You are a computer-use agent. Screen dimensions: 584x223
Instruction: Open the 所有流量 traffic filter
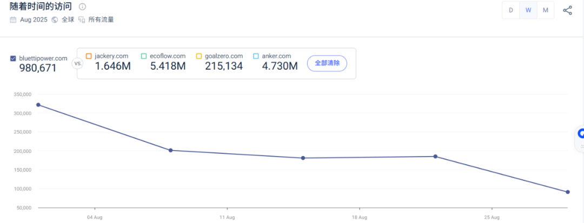tap(101, 19)
